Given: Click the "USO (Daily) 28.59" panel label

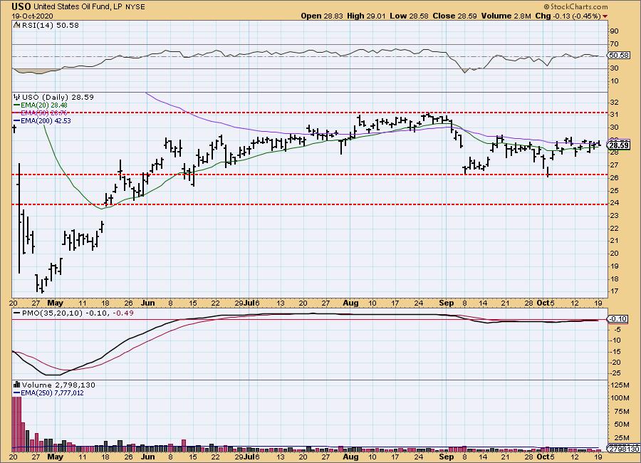Looking at the screenshot, I should 58,98.
